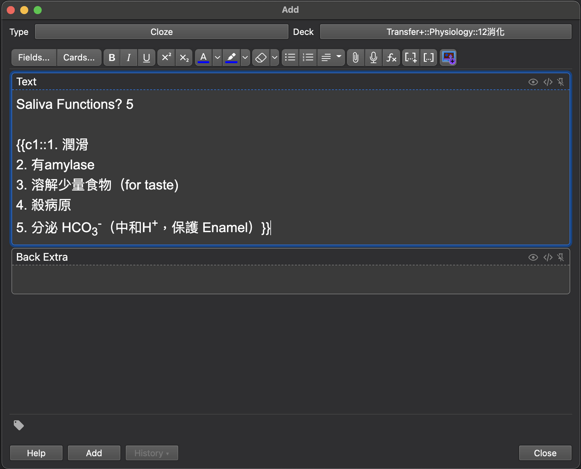Insert an unordered bullet list
The width and height of the screenshot is (581, 469).
(290, 58)
